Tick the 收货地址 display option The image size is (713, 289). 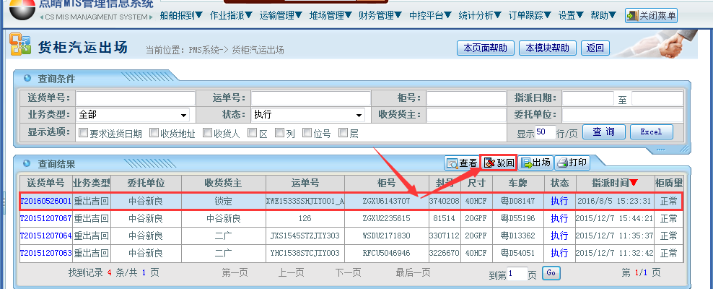coord(154,133)
